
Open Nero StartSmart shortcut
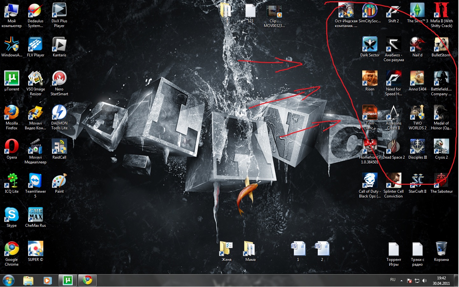coord(59,83)
